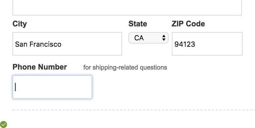Place cursor in the "San Francisco" text
The image size is (255, 128).
pyautogui.click(x=38, y=44)
